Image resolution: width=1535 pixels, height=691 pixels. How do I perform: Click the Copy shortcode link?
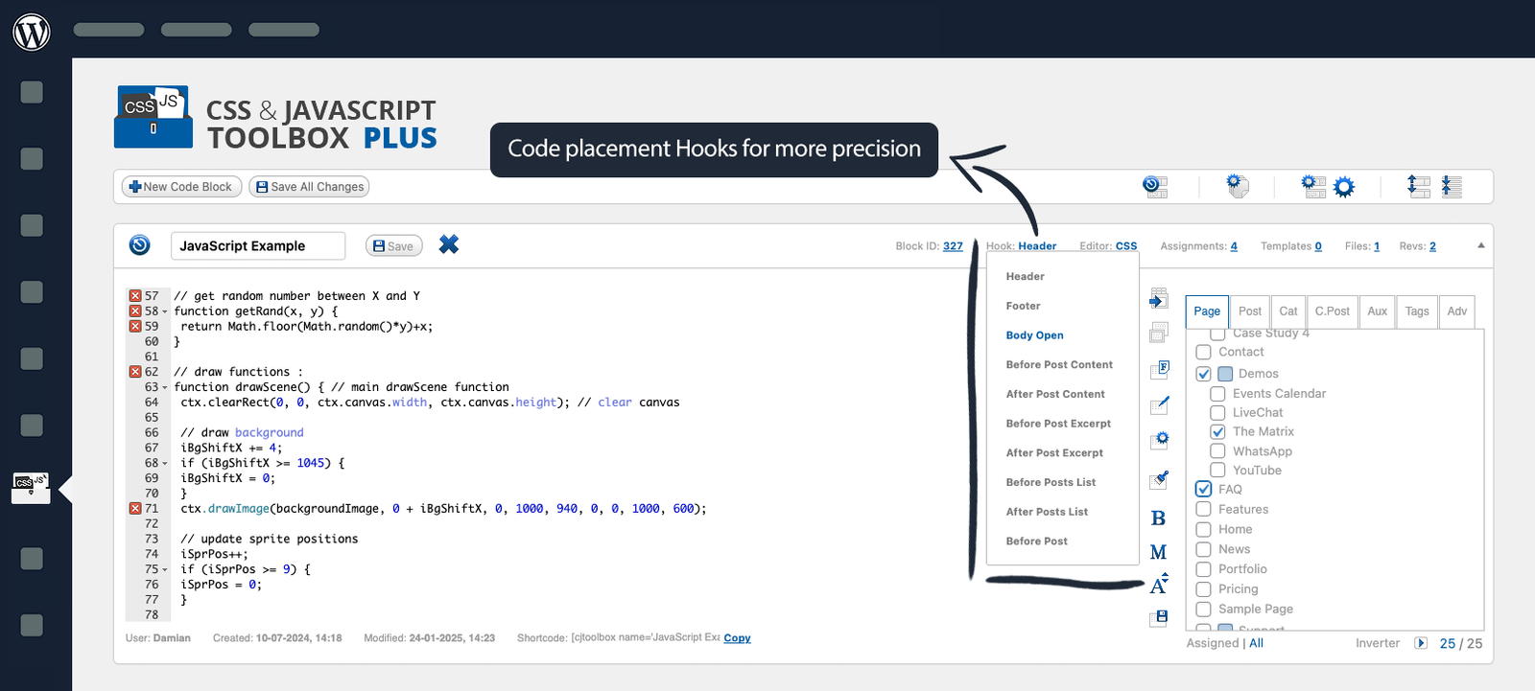[737, 638]
